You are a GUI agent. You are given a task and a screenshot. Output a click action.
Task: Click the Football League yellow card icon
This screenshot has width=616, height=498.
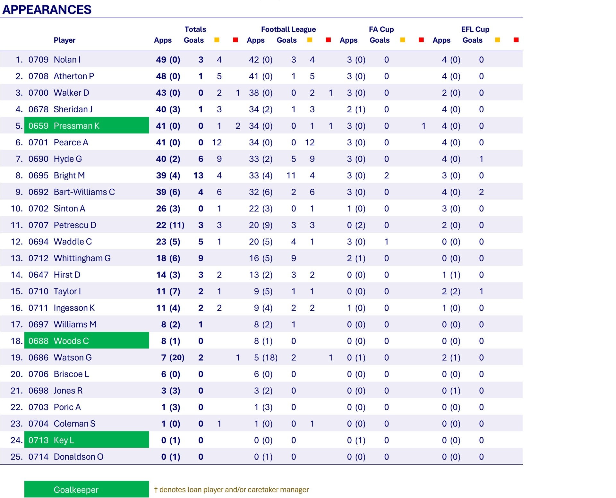coord(310,40)
